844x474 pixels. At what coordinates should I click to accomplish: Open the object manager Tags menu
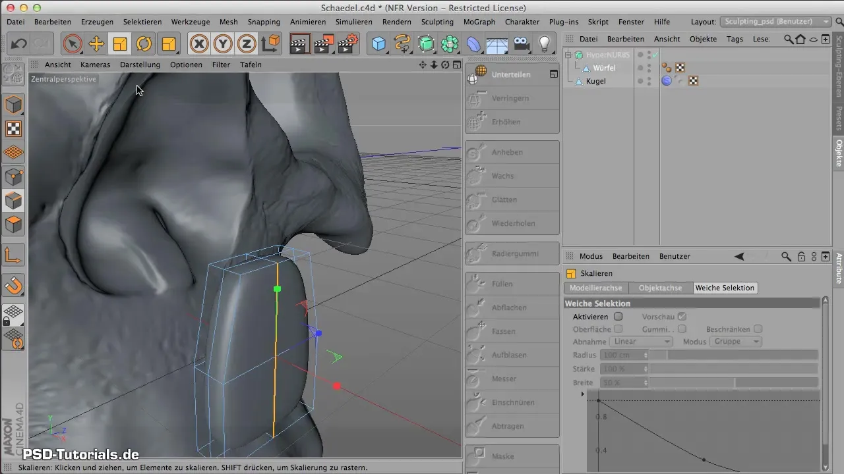pyautogui.click(x=735, y=39)
